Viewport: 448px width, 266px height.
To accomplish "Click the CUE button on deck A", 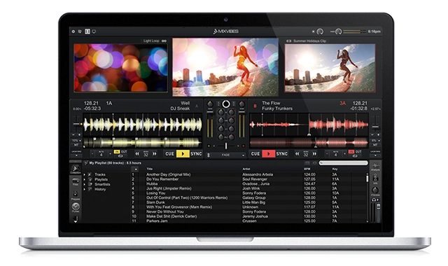I will [169, 154].
